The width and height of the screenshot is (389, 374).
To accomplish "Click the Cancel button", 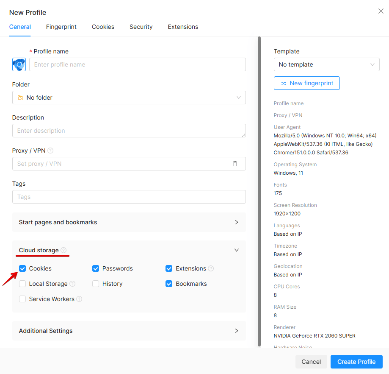I will tap(311, 362).
